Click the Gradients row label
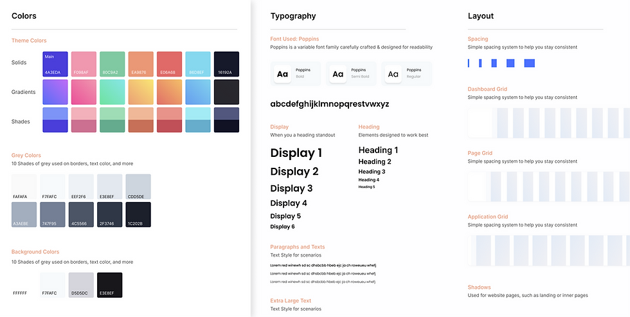Viewport: 630px width, 317px height. click(23, 92)
